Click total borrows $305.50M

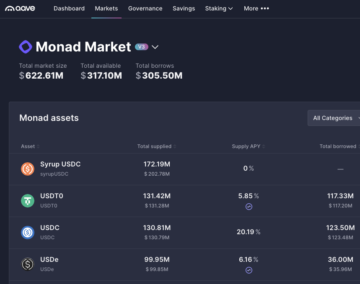(x=159, y=75)
